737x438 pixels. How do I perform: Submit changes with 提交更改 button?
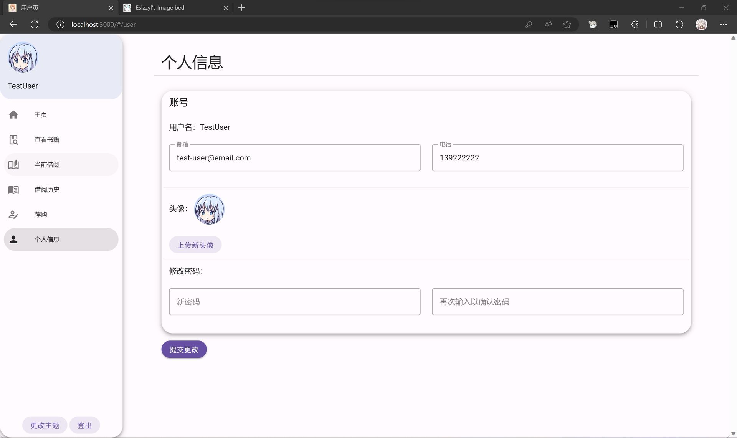(x=183, y=349)
